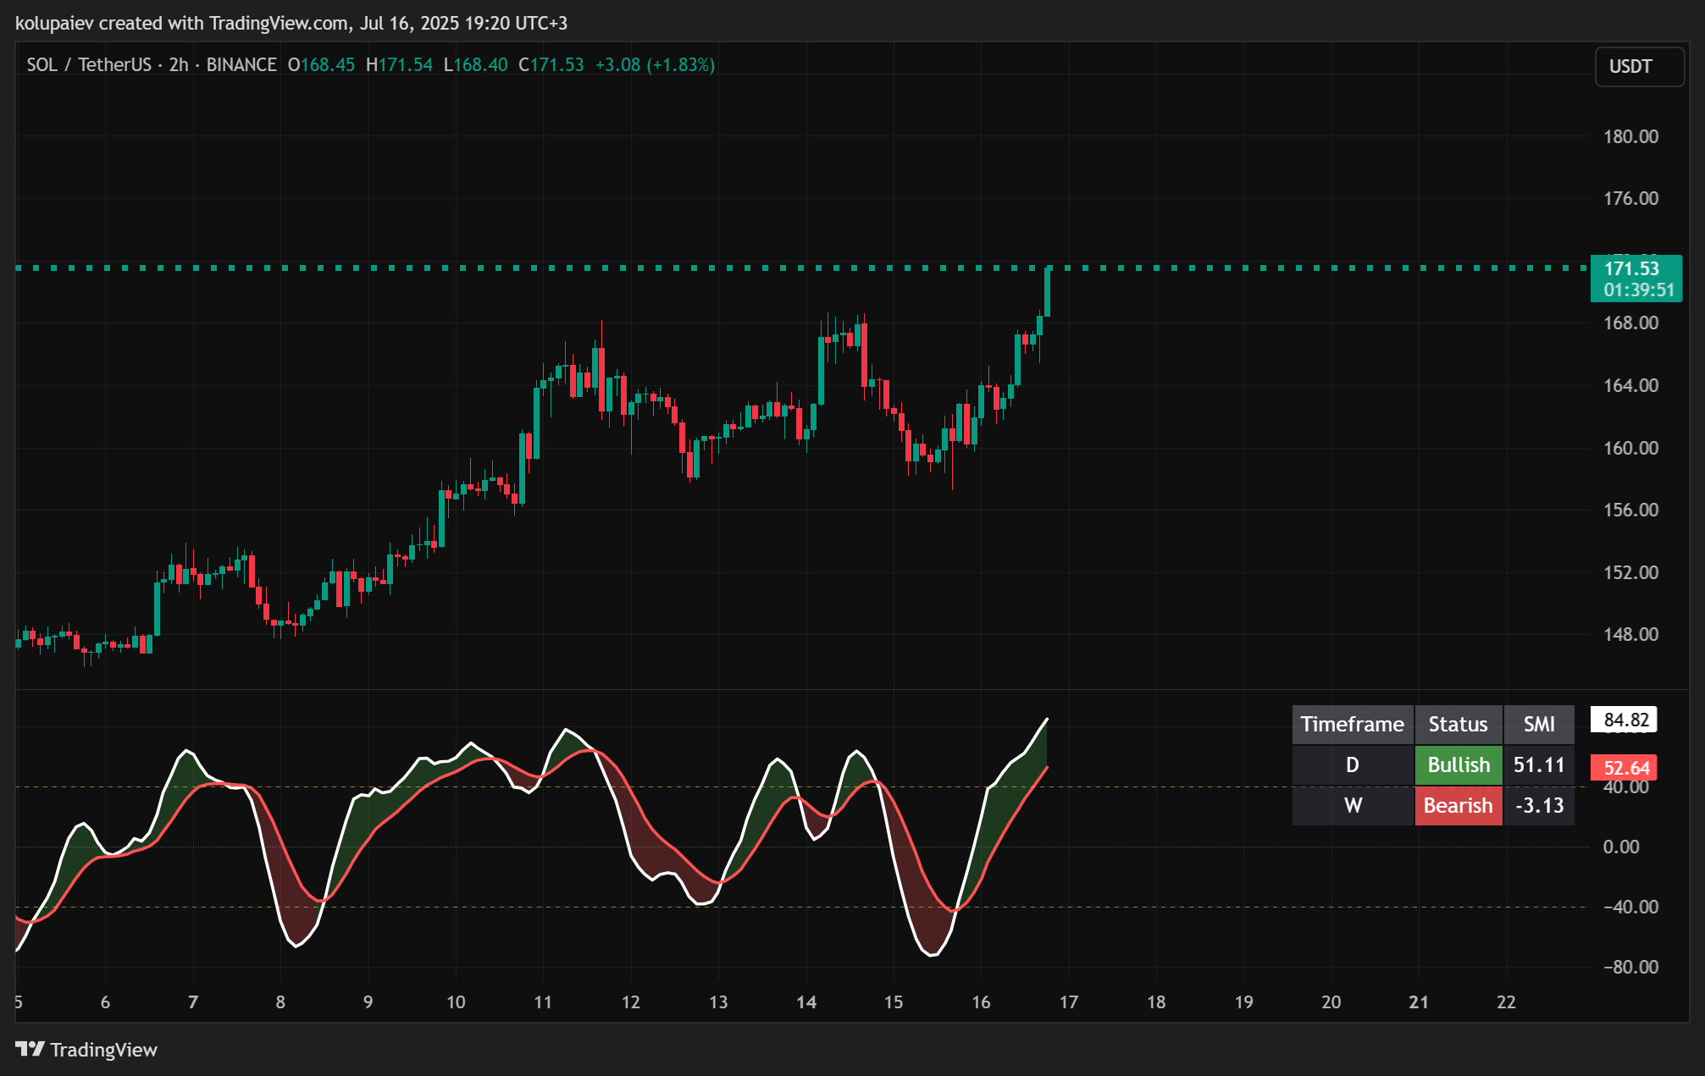
Task: Click date 21 on time axis
Action: pos(1419,1002)
